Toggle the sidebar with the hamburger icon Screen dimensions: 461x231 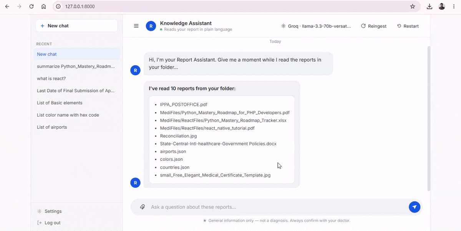pyautogui.click(x=136, y=26)
